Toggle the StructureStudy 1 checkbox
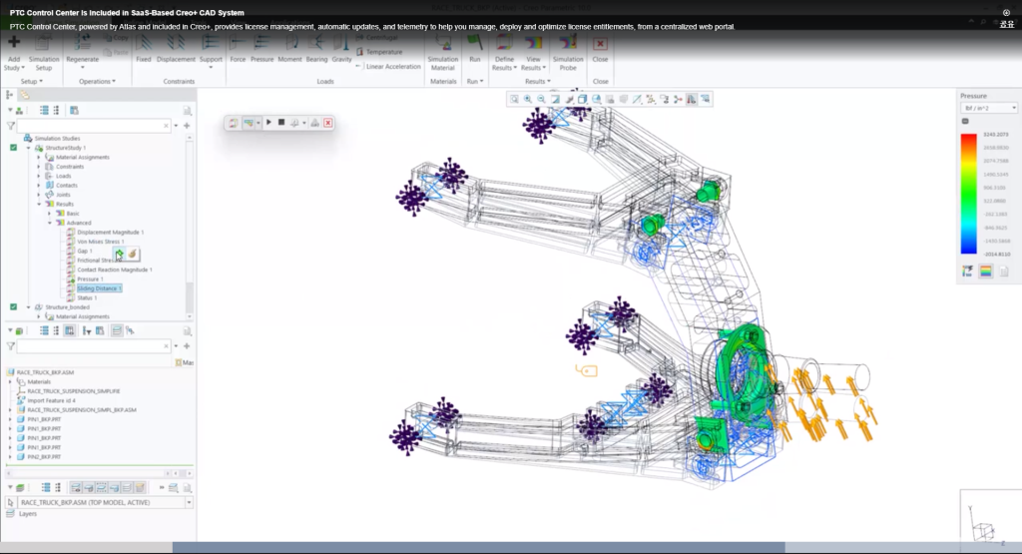The width and height of the screenshot is (1022, 554). click(13, 148)
